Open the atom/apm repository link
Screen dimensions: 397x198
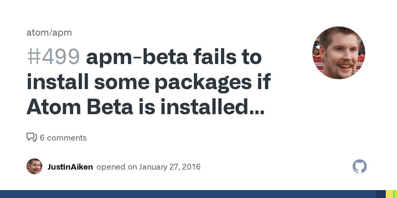[x=49, y=33]
